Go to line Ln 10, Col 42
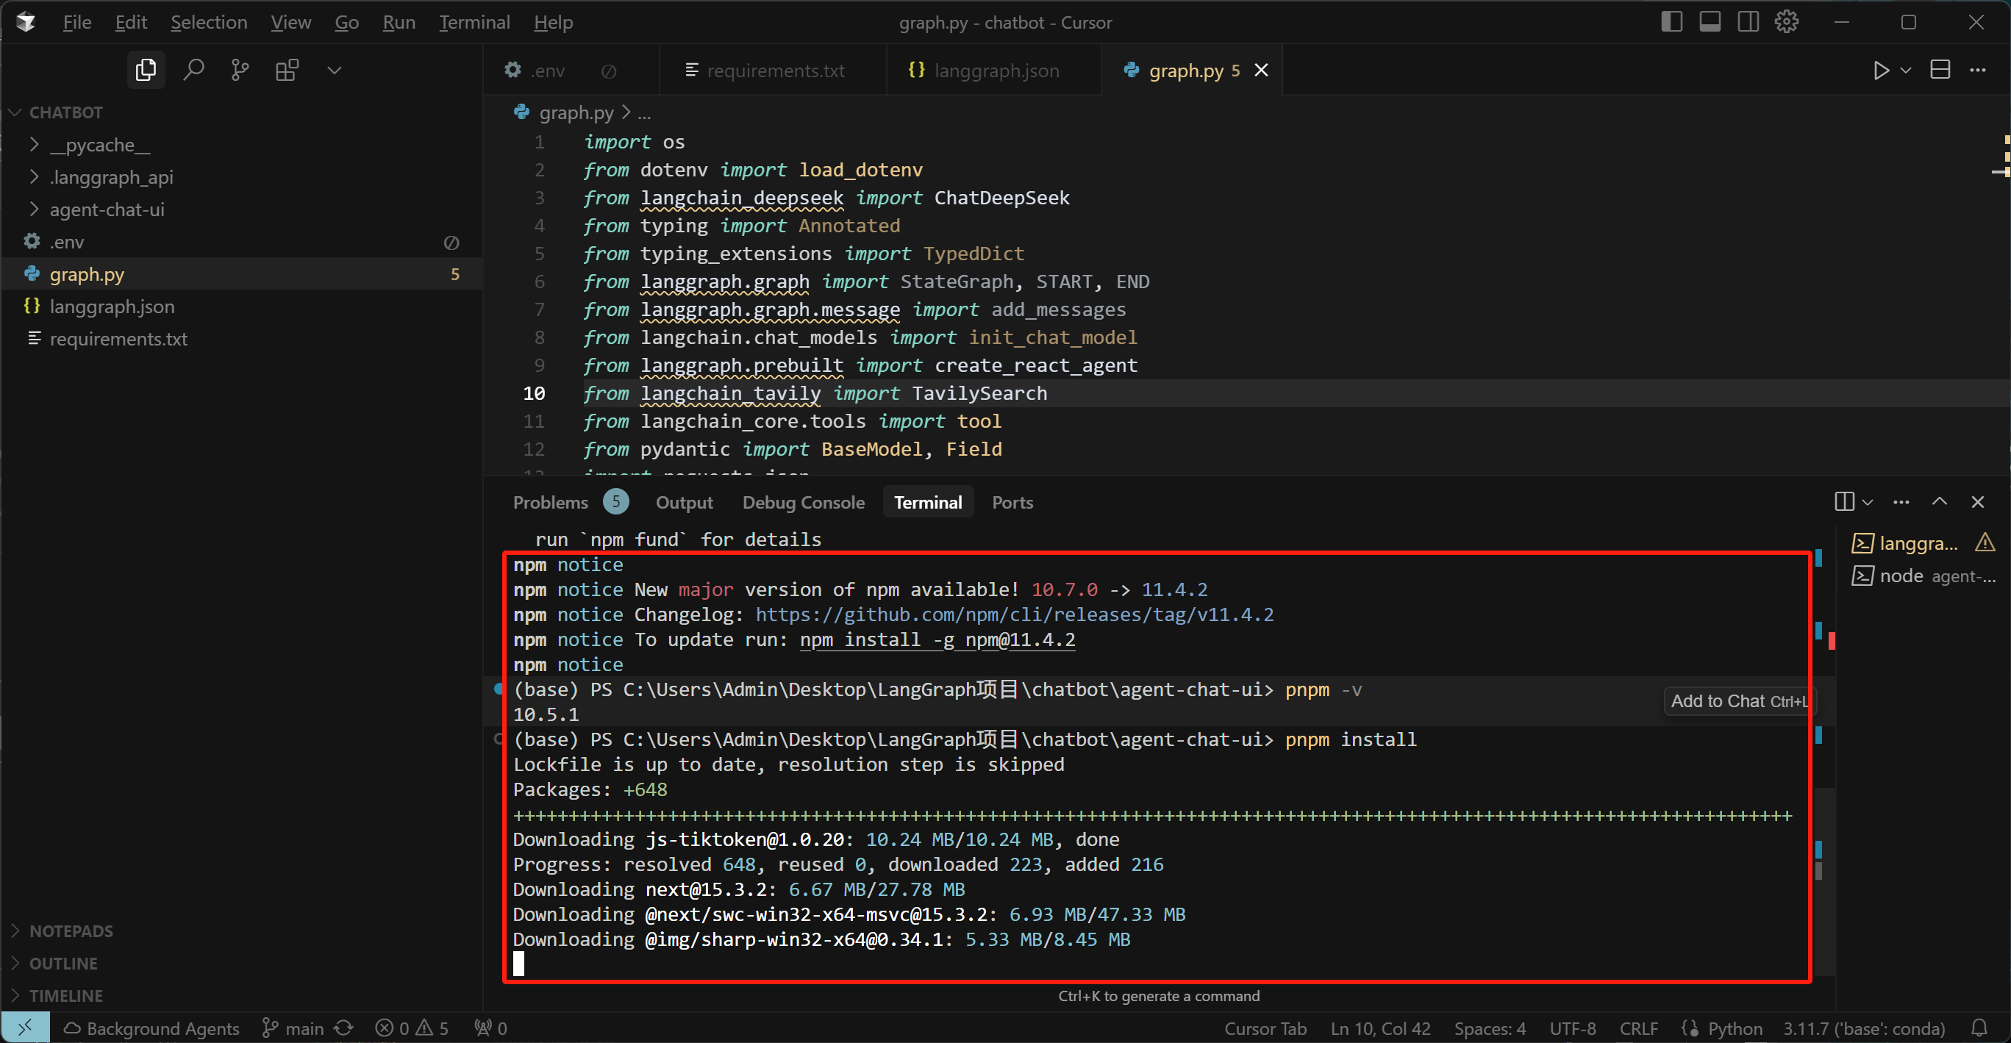 (x=1380, y=1028)
